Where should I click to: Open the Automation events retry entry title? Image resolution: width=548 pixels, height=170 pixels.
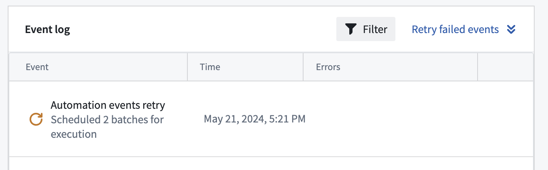[x=108, y=105]
